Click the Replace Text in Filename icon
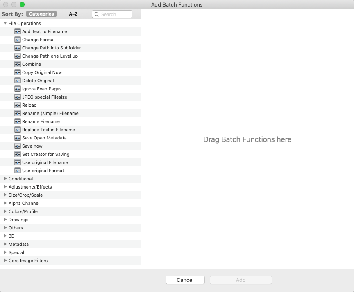The width and height of the screenshot is (354, 292). click(17, 130)
